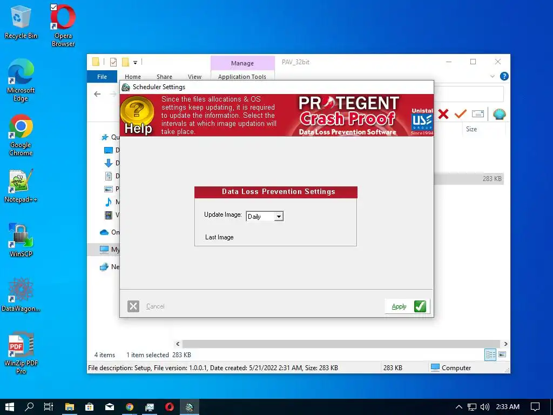
Task: Click the Scheduler Settings title bar icon
Action: (125, 87)
